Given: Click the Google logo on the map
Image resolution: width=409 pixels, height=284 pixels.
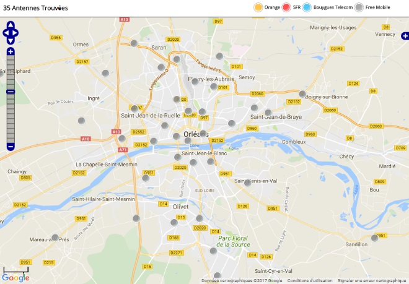Looking at the screenshot, I should pos(15,278).
